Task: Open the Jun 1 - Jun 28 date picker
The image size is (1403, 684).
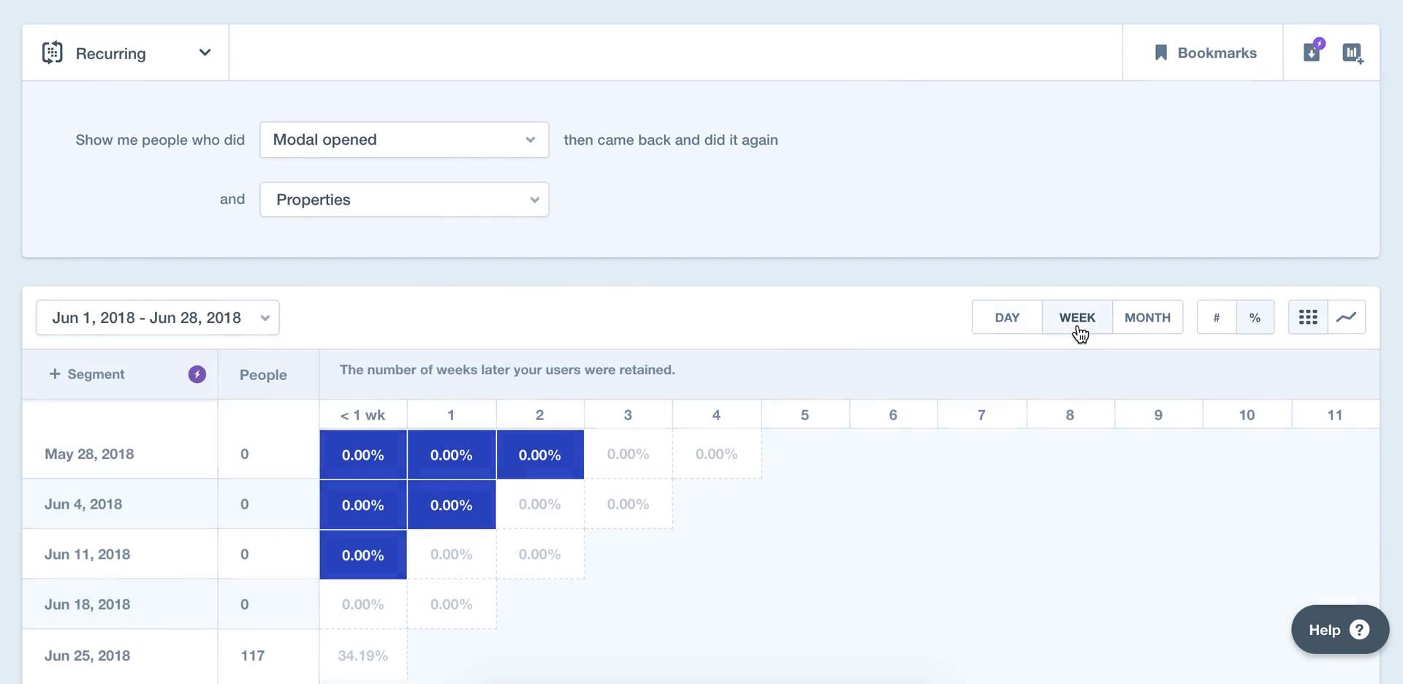Action: tap(158, 318)
